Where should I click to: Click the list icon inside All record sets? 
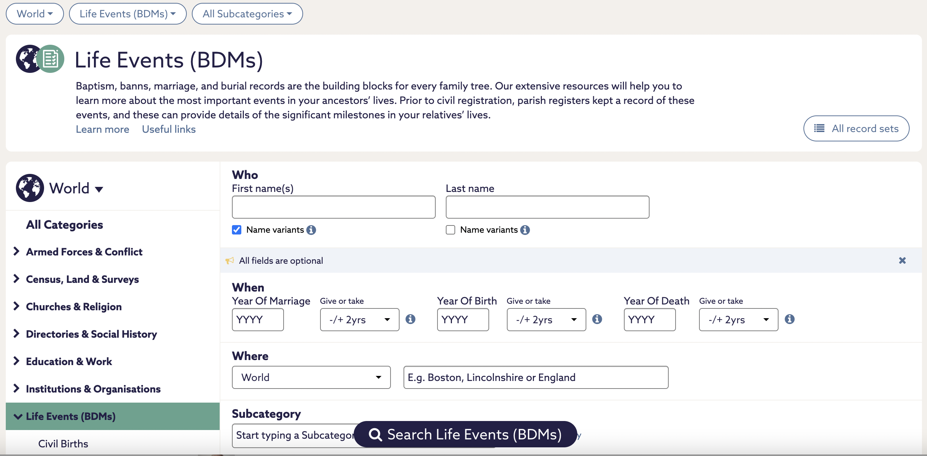[x=820, y=128]
